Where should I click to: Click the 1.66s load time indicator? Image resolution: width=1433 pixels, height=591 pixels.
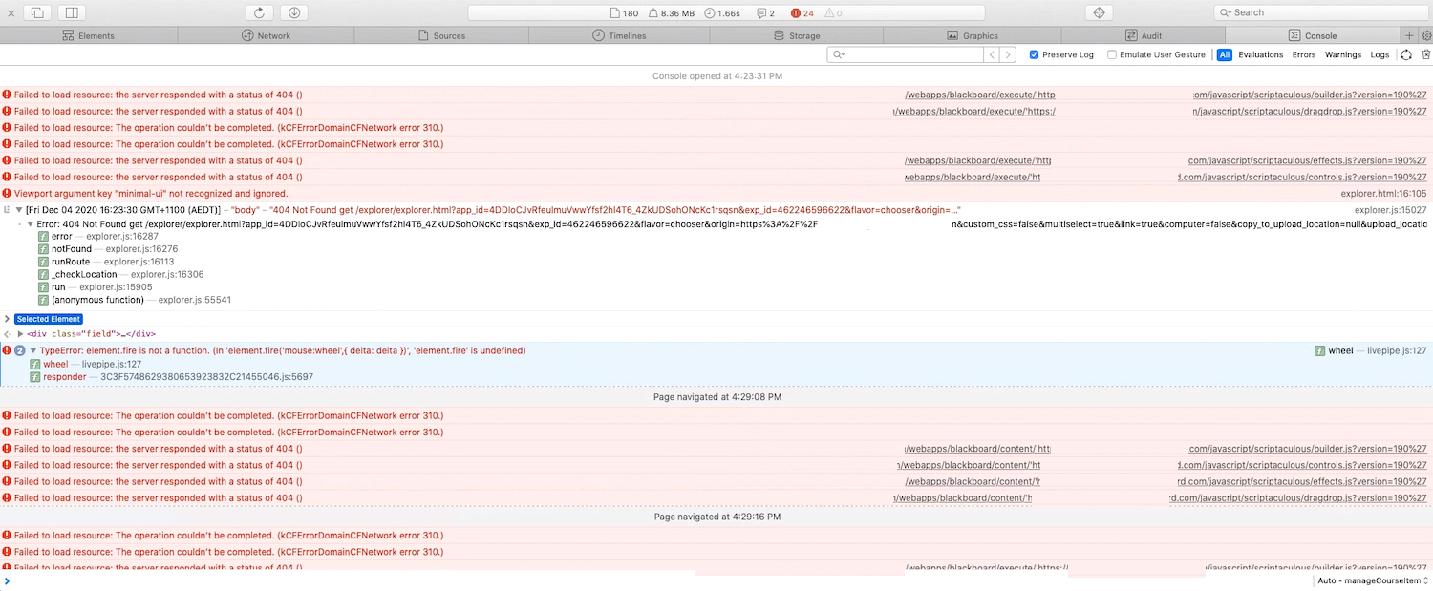point(722,13)
